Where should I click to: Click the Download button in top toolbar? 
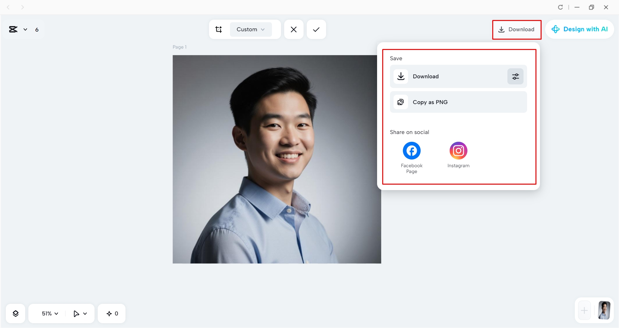(516, 29)
